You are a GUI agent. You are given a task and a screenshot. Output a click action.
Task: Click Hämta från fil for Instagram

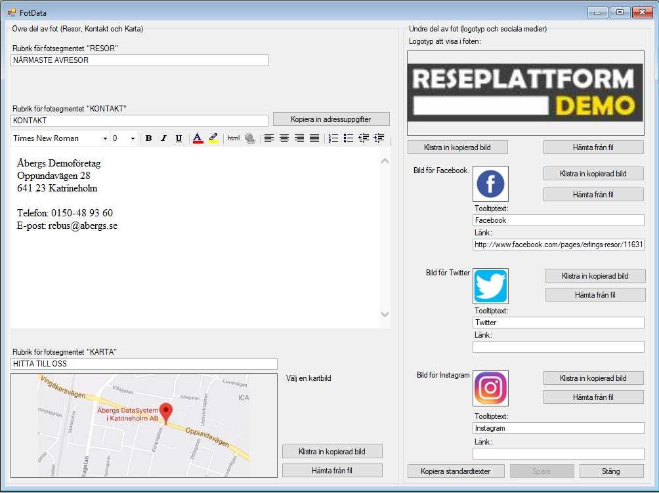[x=593, y=397]
